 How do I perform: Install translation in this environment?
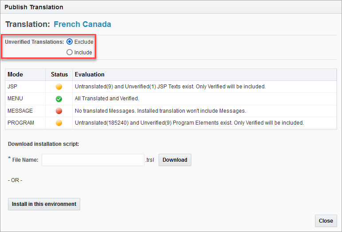tap(44, 204)
